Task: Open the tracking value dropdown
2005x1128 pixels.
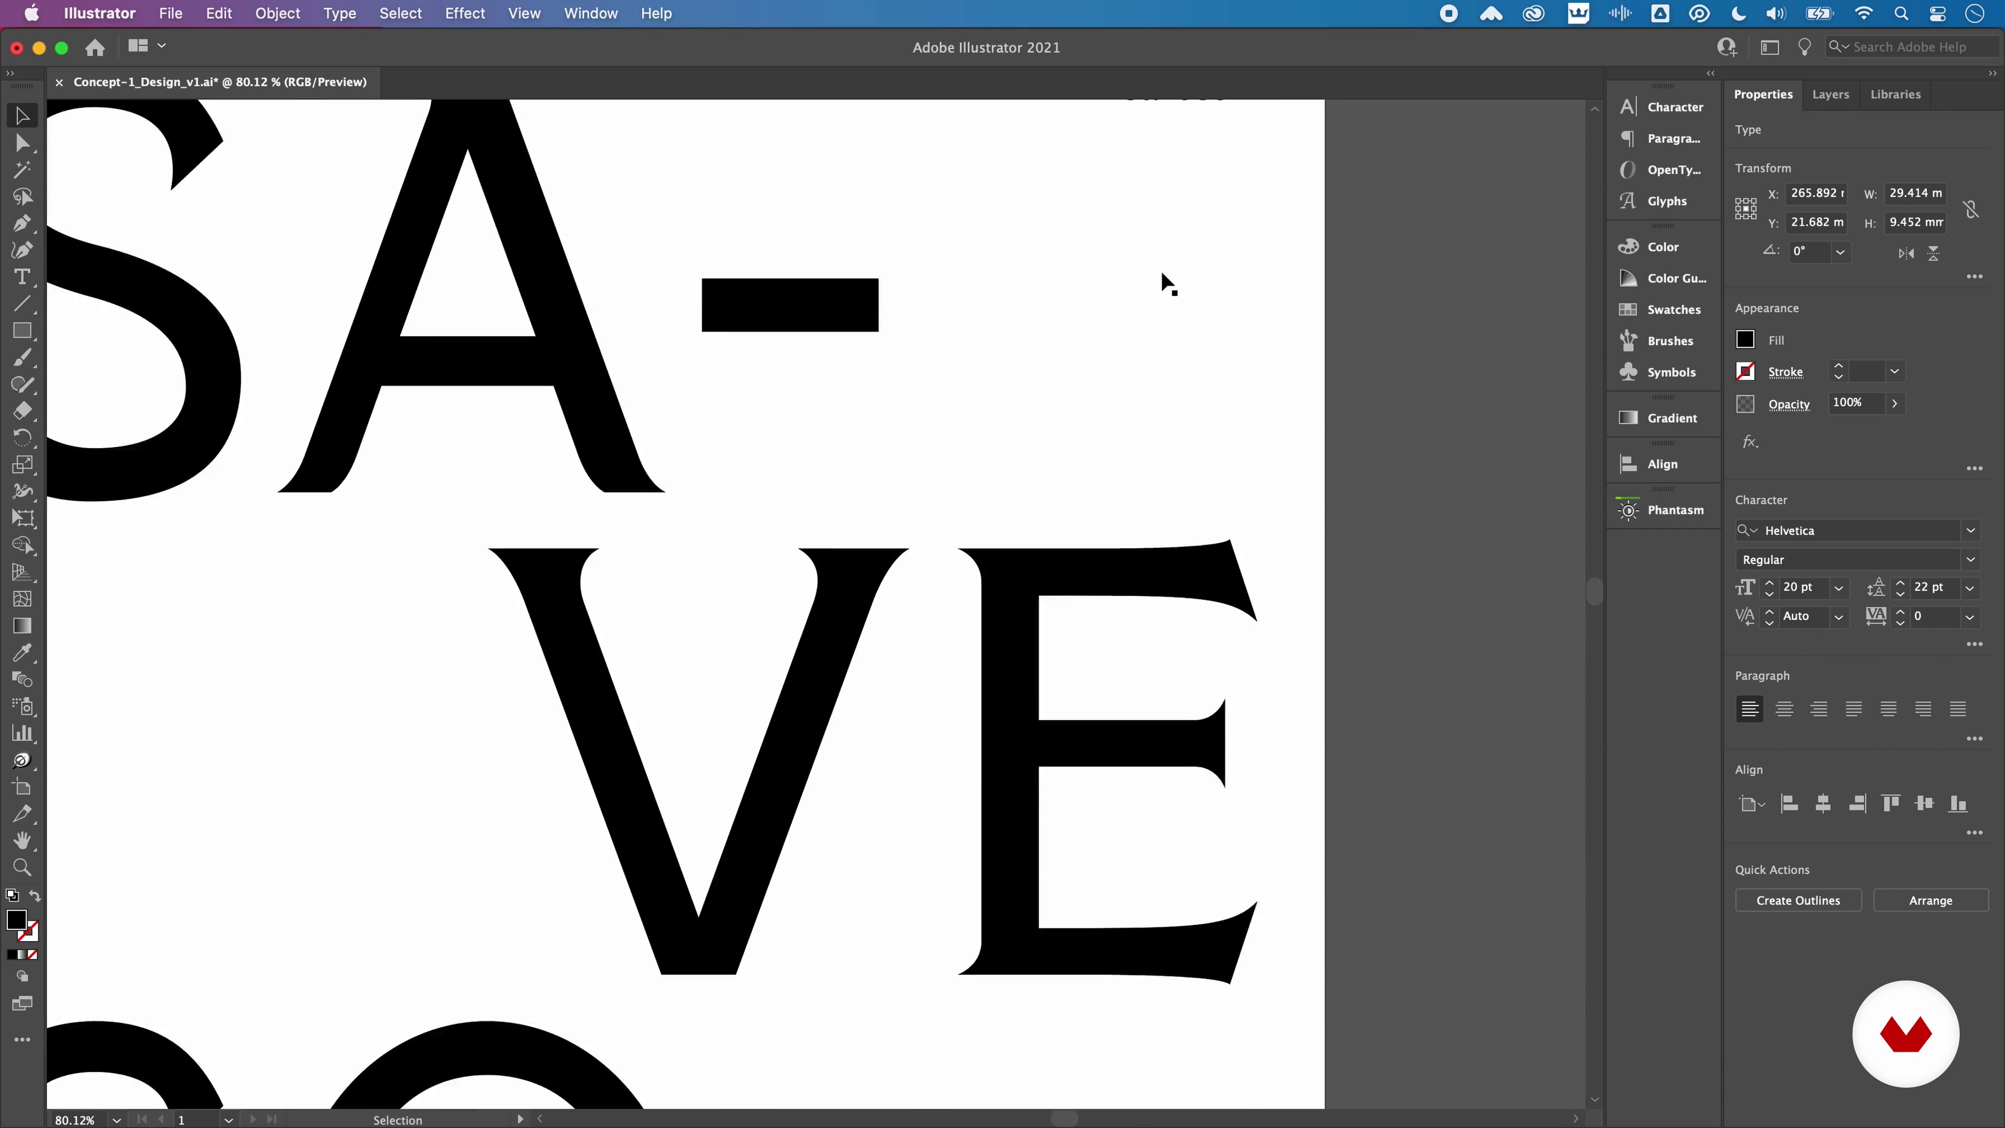Action: tap(1970, 617)
